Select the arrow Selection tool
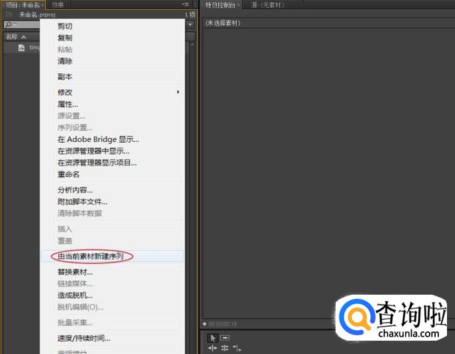The image size is (455, 354). [212, 338]
